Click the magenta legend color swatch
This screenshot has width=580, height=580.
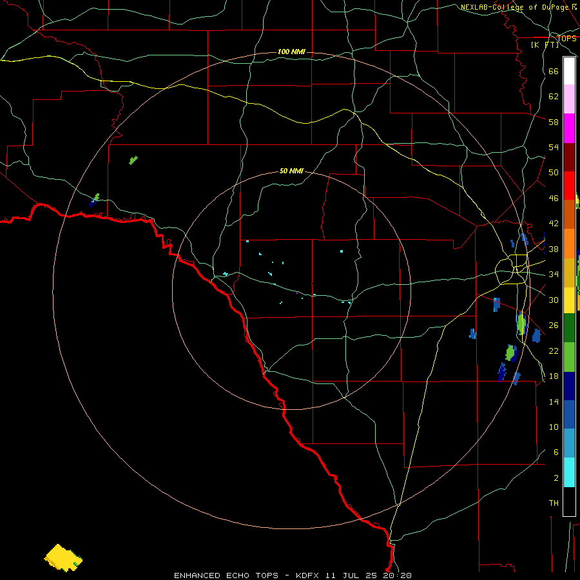[x=569, y=128]
